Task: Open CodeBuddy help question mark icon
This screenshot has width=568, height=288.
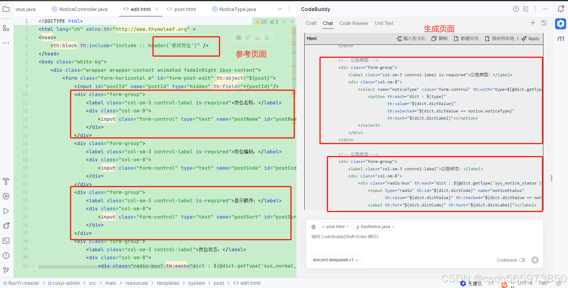Action: pos(516,9)
